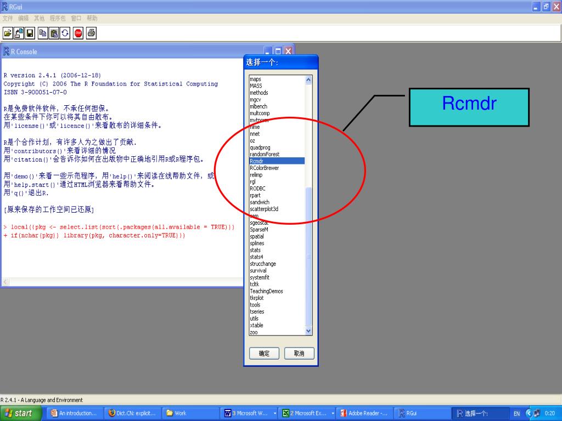
Task: Expand the 3 Microsoft Word taskbar group
Action: [249, 413]
